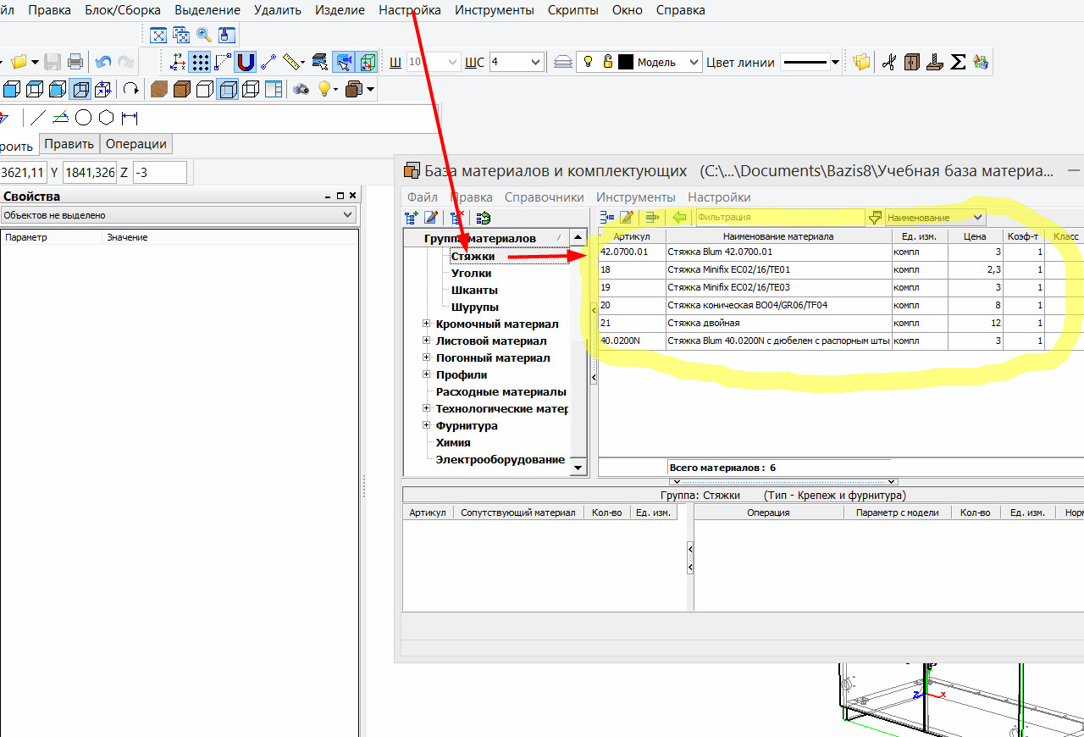Select the wood textured cube display mode

[159, 89]
